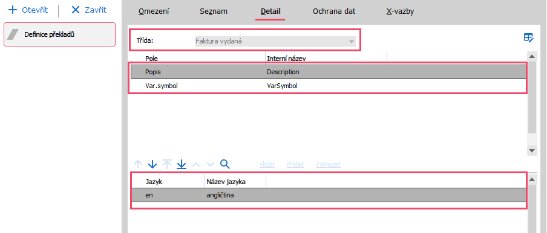Open the Ochrana dat tab
The height and width of the screenshot is (233, 547).
click(334, 11)
